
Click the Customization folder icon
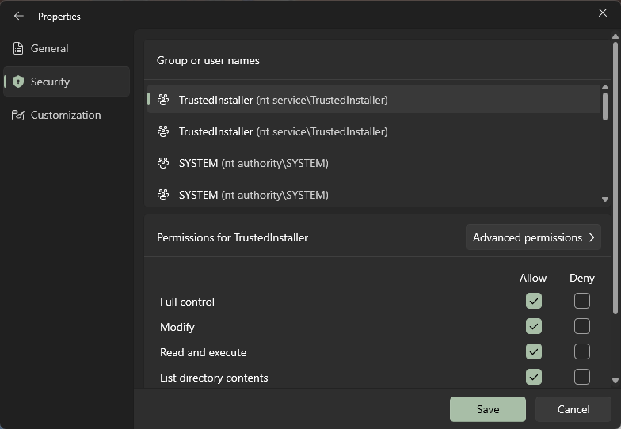point(18,115)
